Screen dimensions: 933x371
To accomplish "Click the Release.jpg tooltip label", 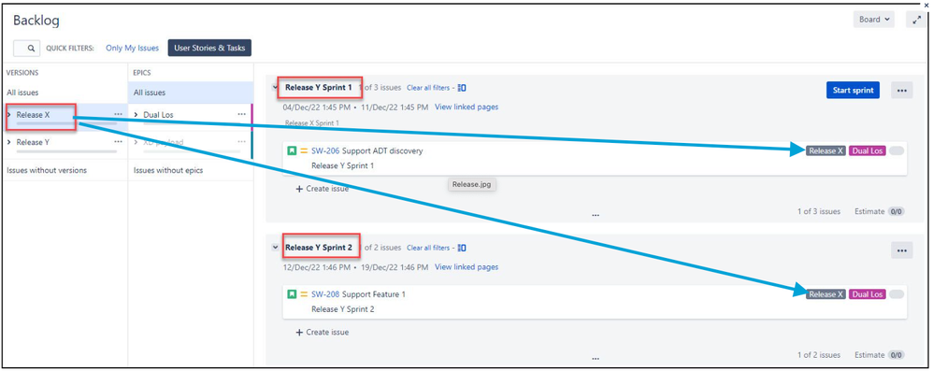I will point(472,184).
